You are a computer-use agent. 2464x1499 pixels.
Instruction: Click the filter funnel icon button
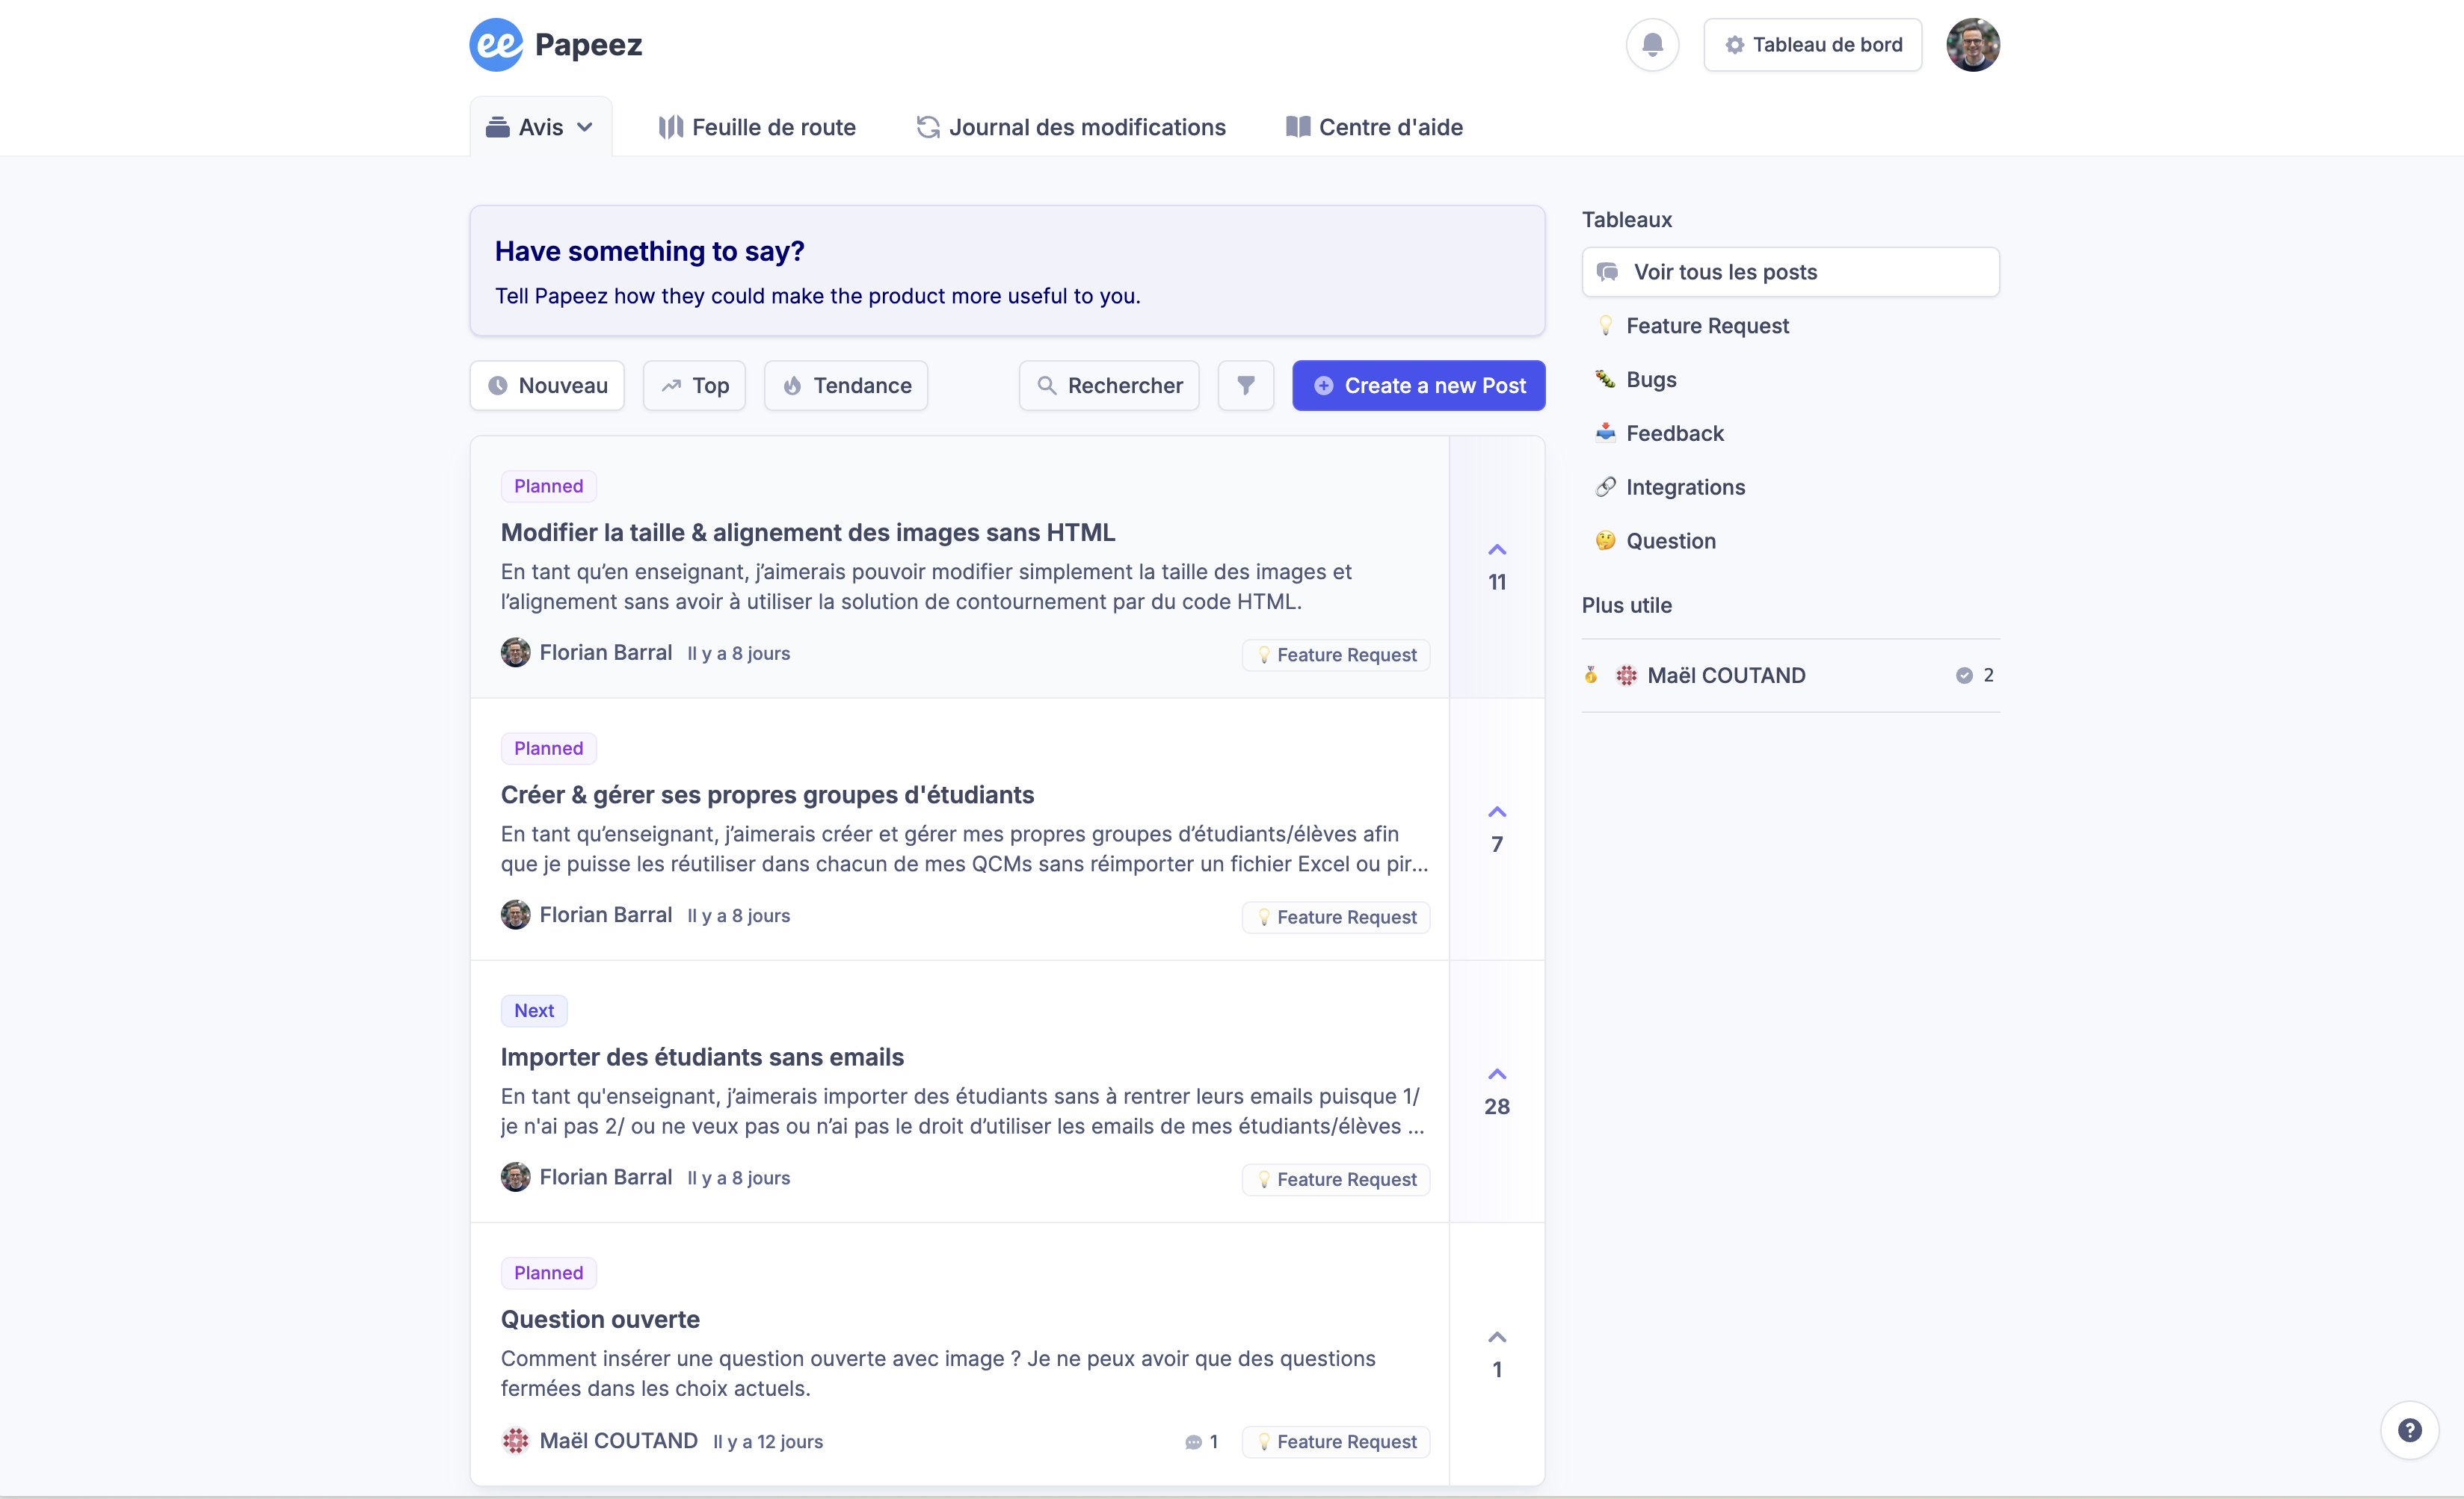click(1245, 386)
